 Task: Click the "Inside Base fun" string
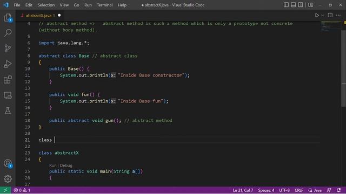pyautogui.click(x=141, y=101)
